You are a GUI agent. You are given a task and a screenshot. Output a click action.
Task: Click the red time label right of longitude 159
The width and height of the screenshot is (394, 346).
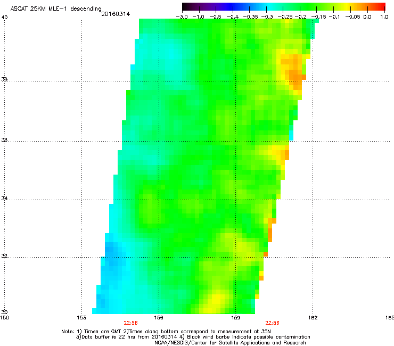273,323
